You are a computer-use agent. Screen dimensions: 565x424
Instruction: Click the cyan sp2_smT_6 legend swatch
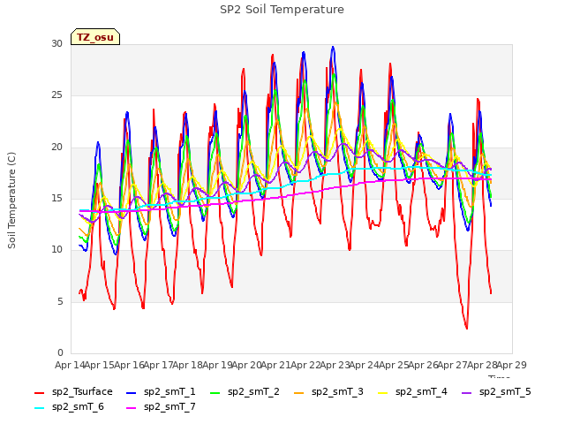[39, 408]
